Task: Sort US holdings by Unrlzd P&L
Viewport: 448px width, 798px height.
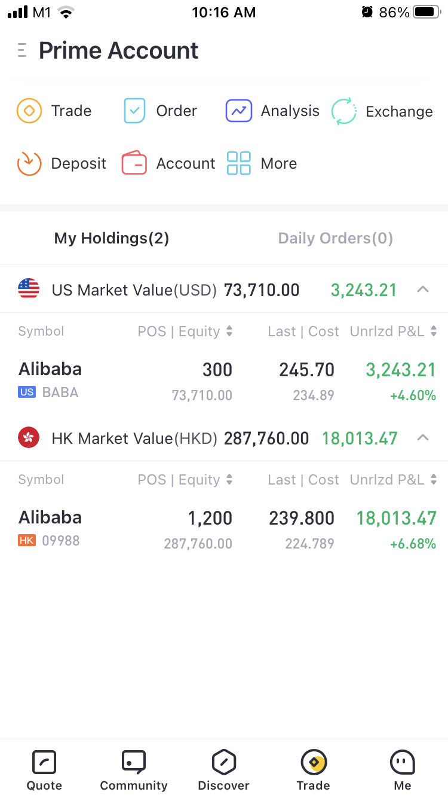Action: click(x=393, y=331)
